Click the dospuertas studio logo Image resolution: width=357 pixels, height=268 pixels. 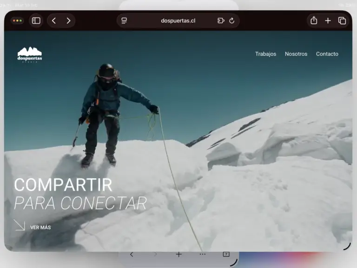point(30,54)
